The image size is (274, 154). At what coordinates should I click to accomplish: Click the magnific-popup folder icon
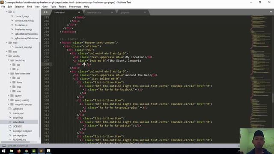(x=12, y=104)
